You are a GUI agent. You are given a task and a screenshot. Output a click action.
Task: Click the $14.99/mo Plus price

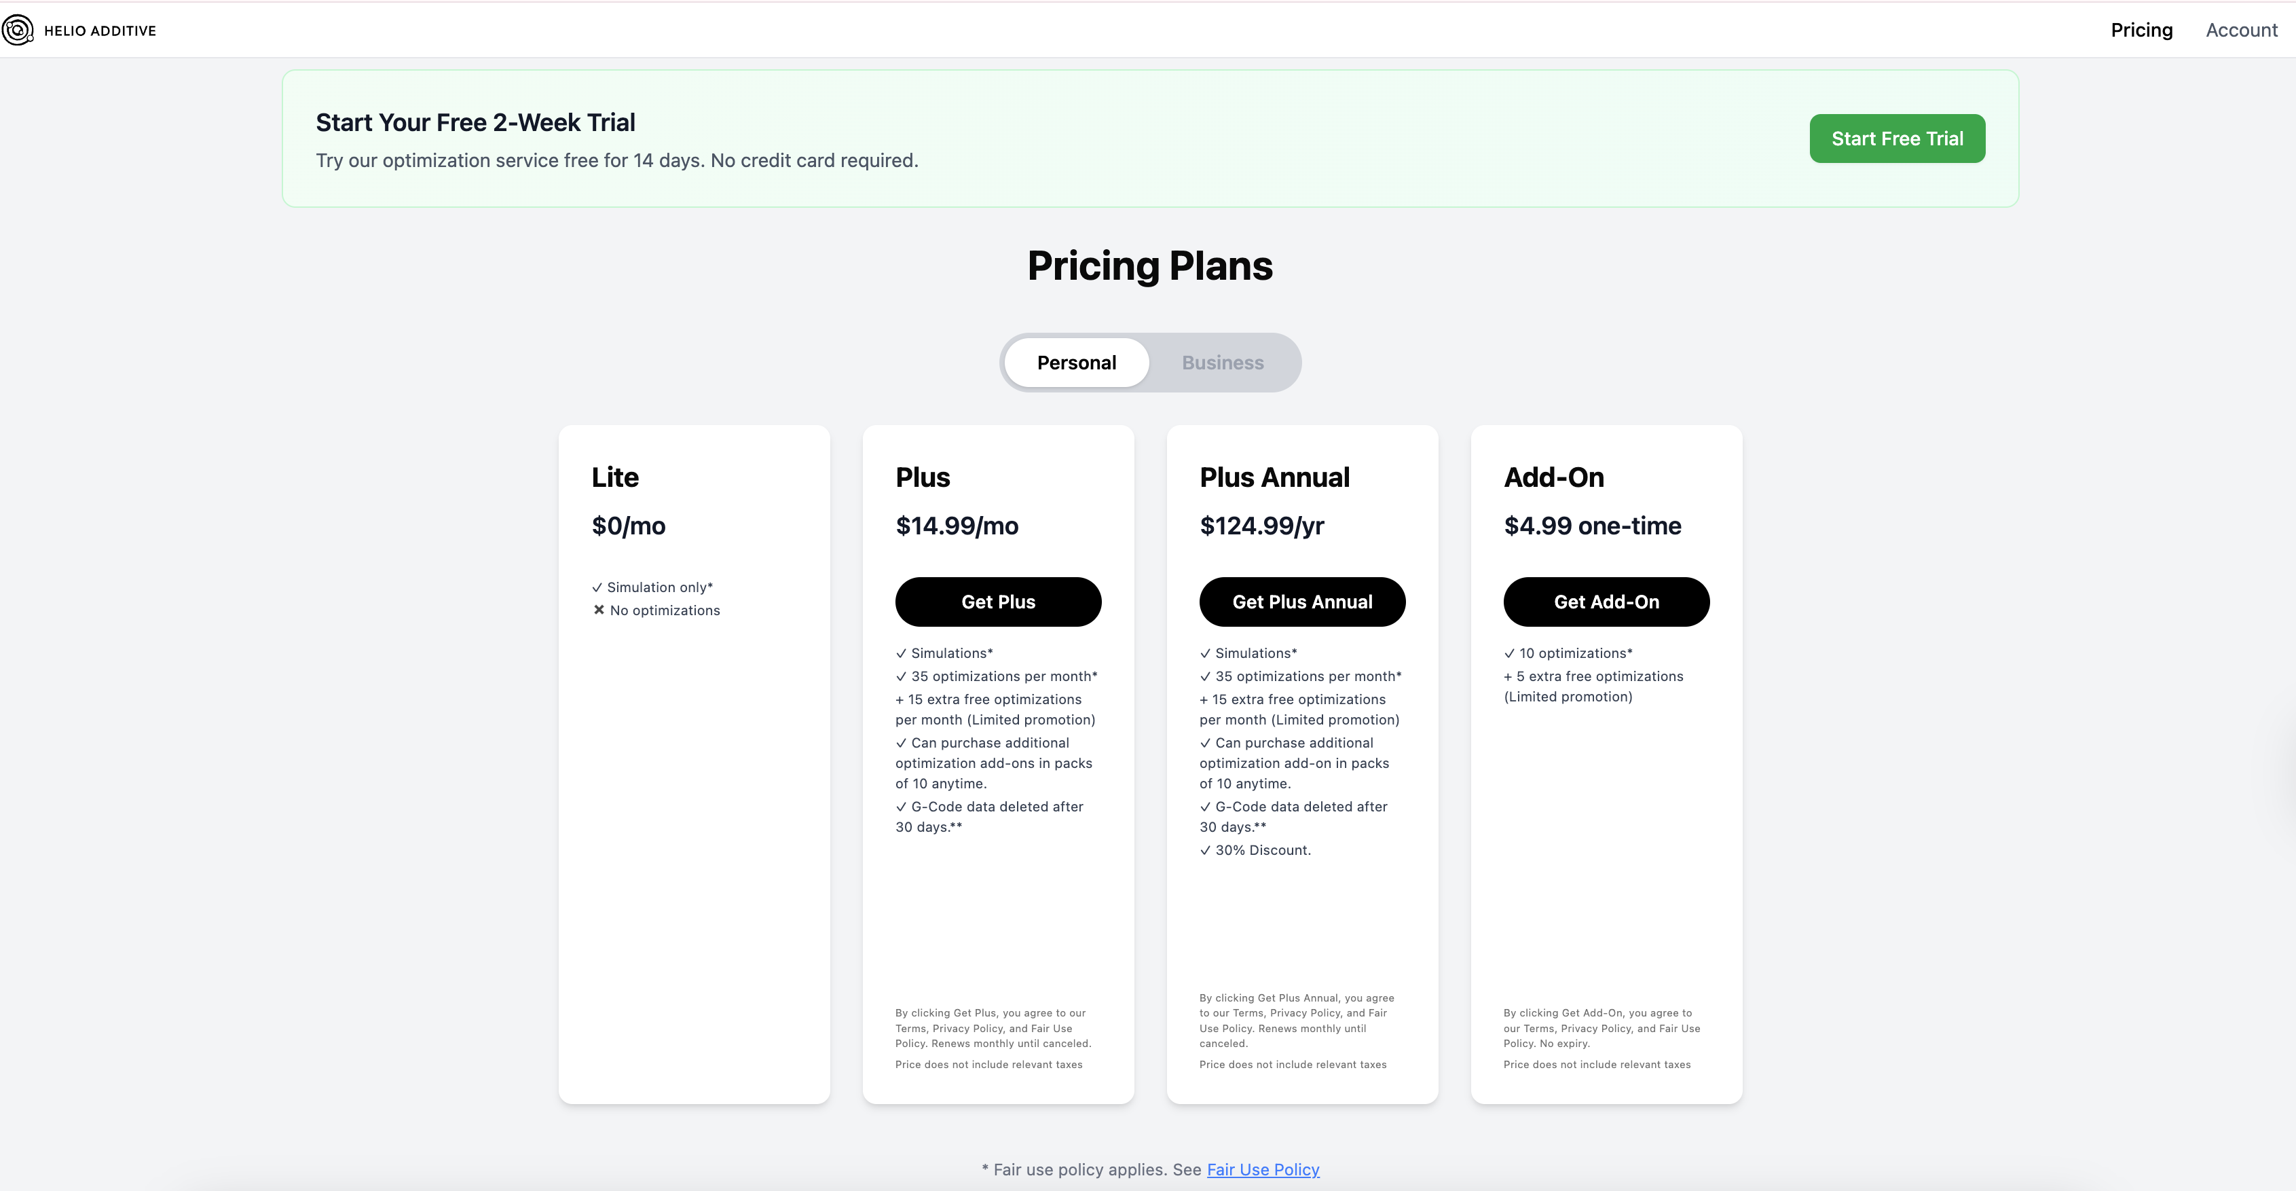957,525
